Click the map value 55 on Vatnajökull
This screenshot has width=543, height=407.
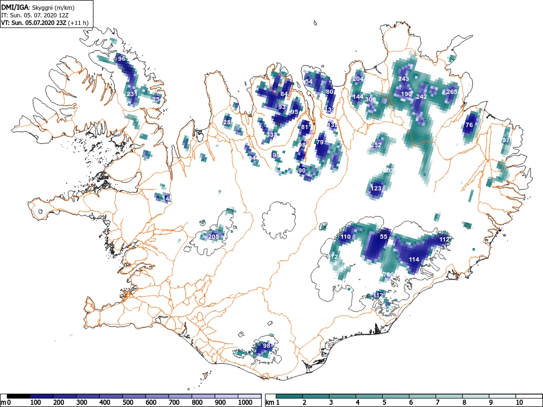(x=383, y=237)
